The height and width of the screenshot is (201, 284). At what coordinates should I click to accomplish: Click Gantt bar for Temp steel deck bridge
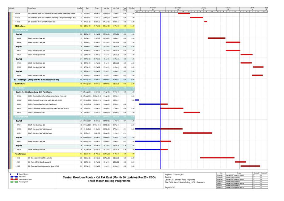pyautogui.click(x=250, y=166)
